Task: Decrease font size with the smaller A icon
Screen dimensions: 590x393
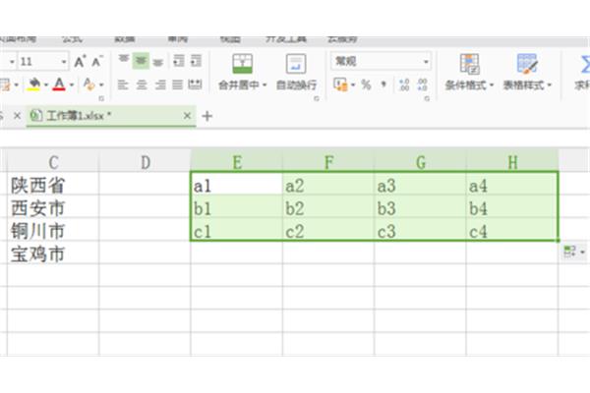Action: 97,61
